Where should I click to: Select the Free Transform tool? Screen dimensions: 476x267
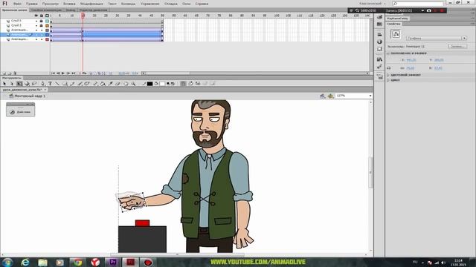(19, 84)
